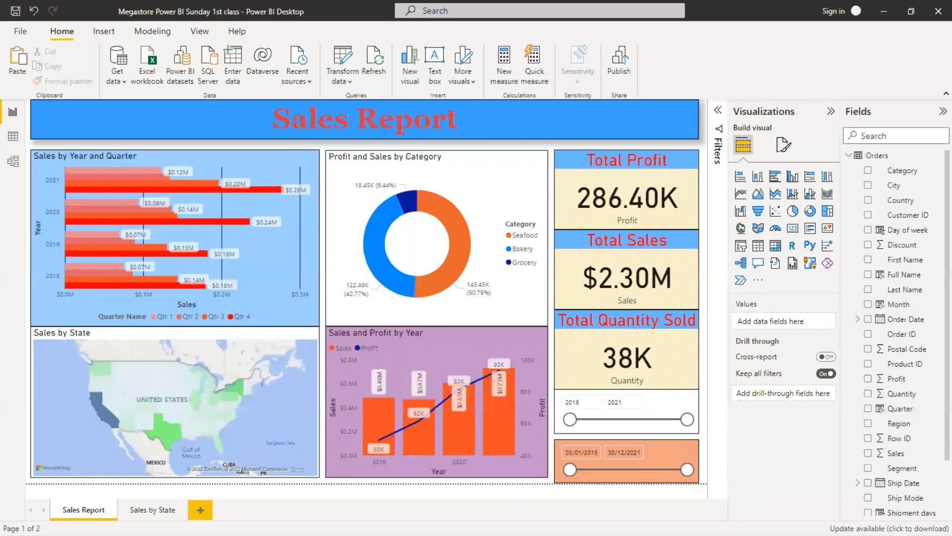Collapse the Visualizations pane

[x=831, y=111]
